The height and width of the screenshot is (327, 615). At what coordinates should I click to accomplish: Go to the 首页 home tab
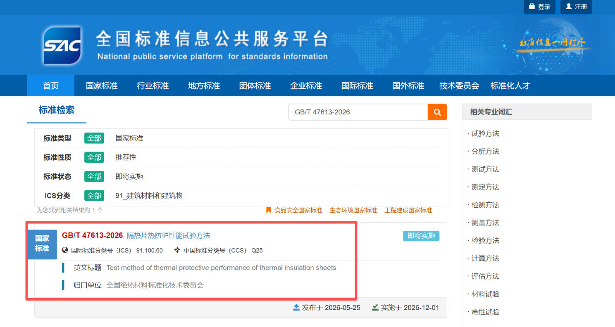pyautogui.click(x=50, y=85)
